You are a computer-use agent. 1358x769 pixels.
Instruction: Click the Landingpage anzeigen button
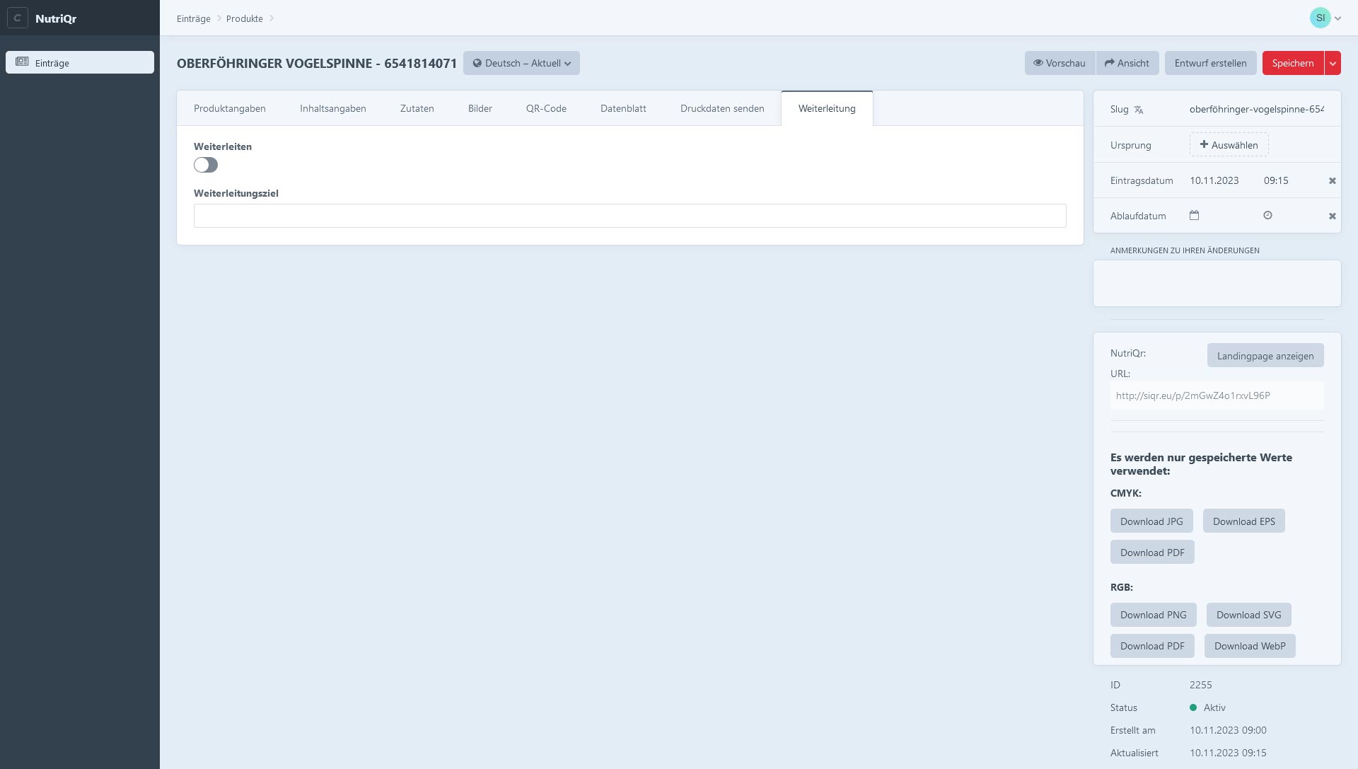click(1265, 356)
